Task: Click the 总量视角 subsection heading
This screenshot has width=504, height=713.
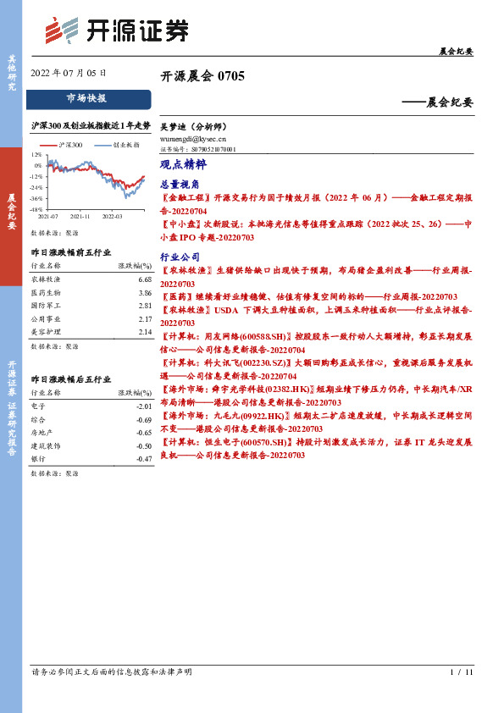Action: [180, 184]
